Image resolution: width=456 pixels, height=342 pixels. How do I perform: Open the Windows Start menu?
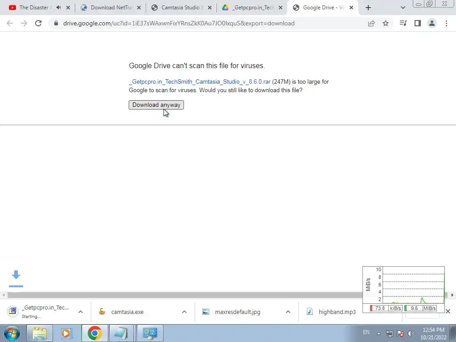pyautogui.click(x=12, y=333)
